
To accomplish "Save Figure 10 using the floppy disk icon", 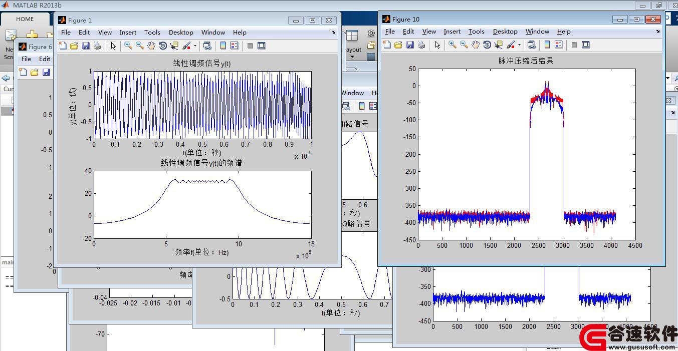I will click(410, 45).
